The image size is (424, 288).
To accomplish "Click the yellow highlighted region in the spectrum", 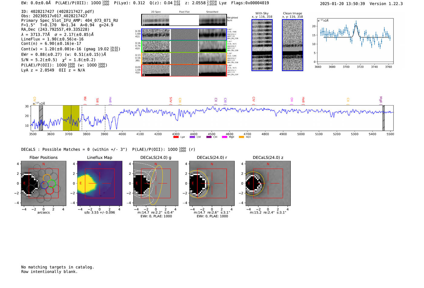I will coord(71,118).
